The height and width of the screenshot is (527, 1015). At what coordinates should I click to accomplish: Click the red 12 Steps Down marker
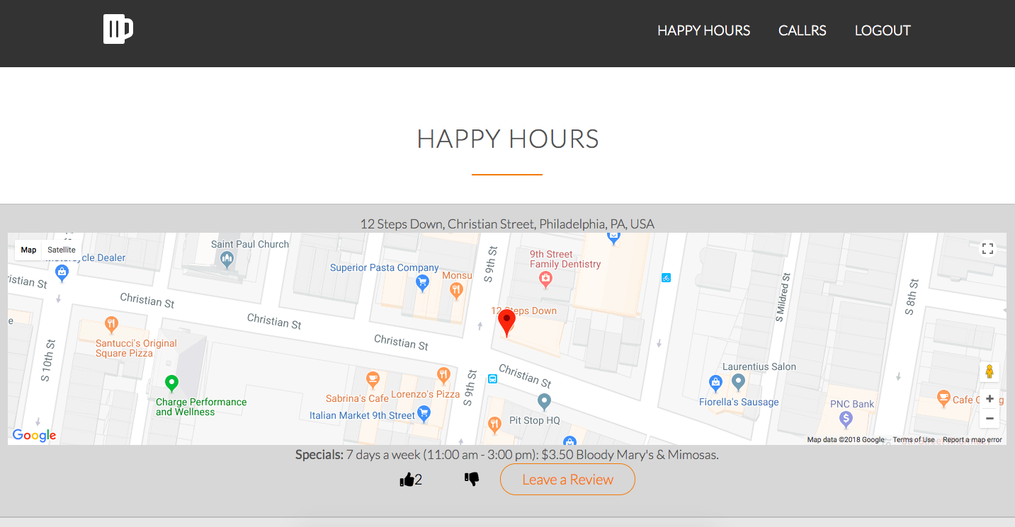506,323
